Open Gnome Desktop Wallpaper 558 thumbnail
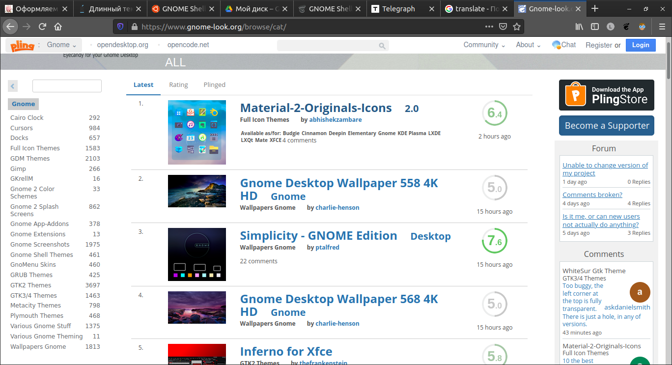 [x=197, y=191]
